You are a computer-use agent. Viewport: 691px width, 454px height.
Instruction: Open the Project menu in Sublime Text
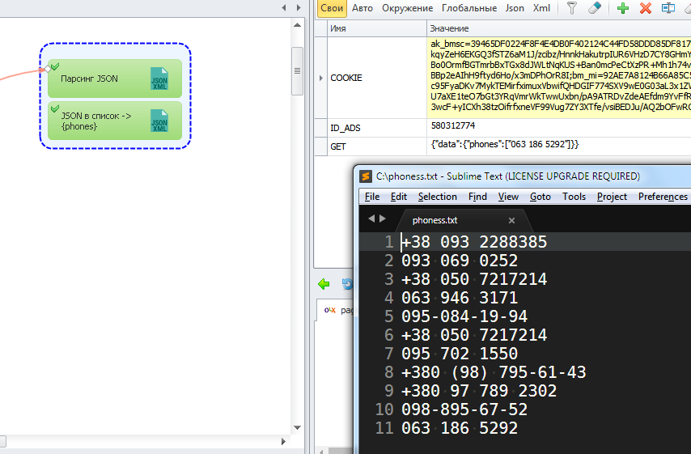pos(612,197)
